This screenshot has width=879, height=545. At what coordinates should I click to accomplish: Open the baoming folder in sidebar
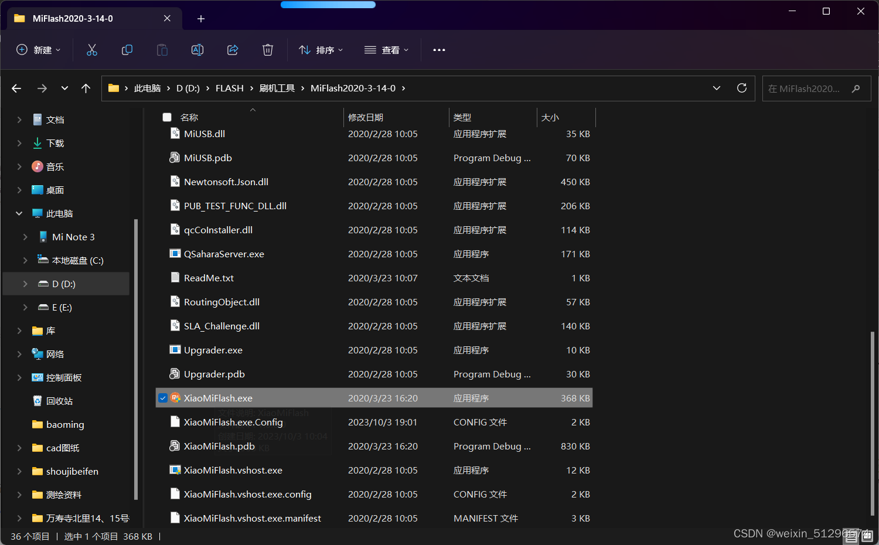(65, 424)
